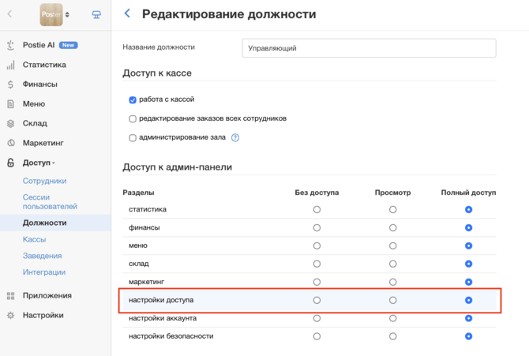Click the Маркетинг pie chart icon

tap(10, 143)
